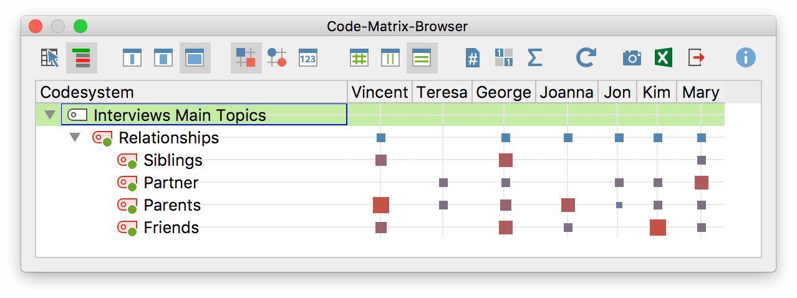797x298 pixels.
Task: Click the binarize view icon
Action: point(504,58)
